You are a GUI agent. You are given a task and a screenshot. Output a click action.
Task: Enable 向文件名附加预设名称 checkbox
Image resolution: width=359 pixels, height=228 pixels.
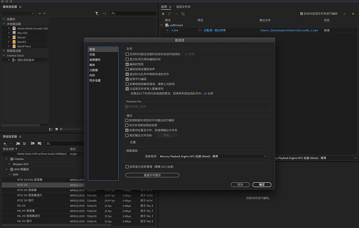pos(126,125)
